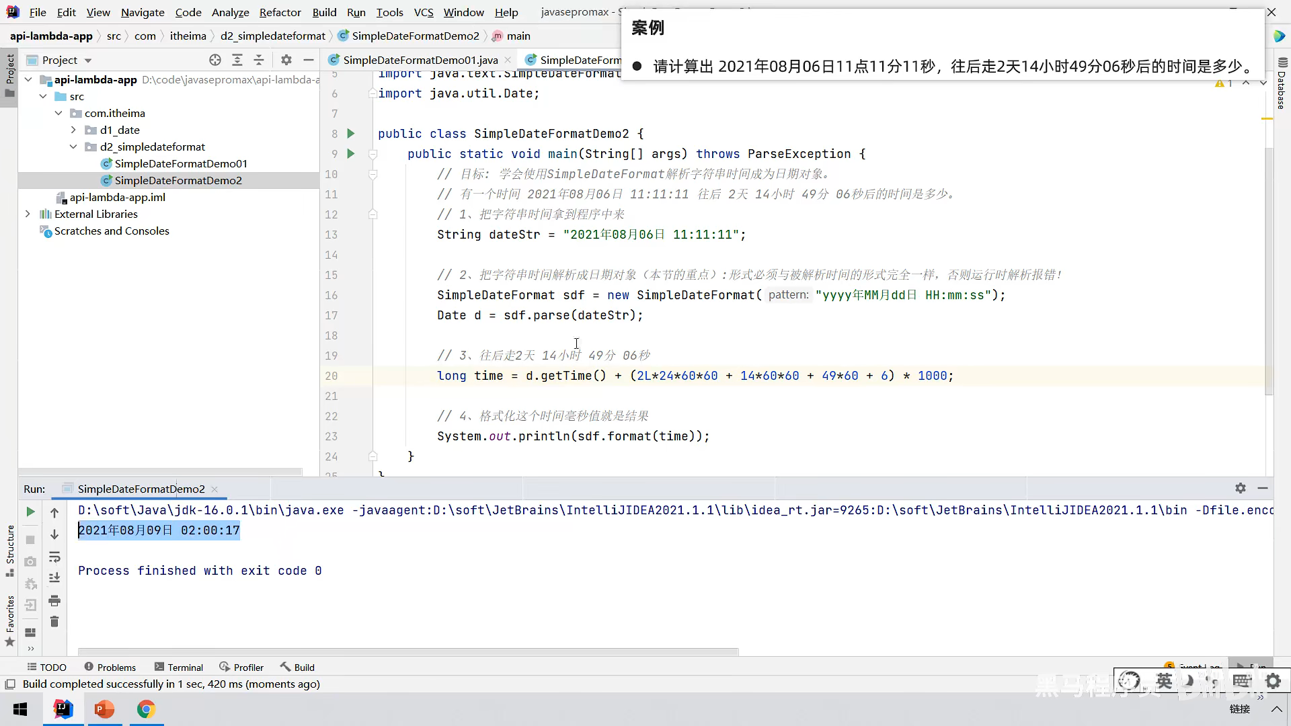
Task: Collapse the d2_simpledateformat package
Action: [74, 147]
